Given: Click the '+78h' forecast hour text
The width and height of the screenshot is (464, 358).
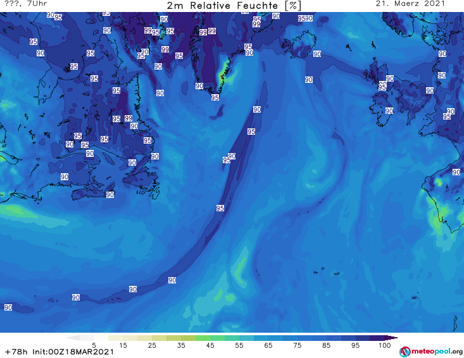Looking at the screenshot, I should point(16,352).
